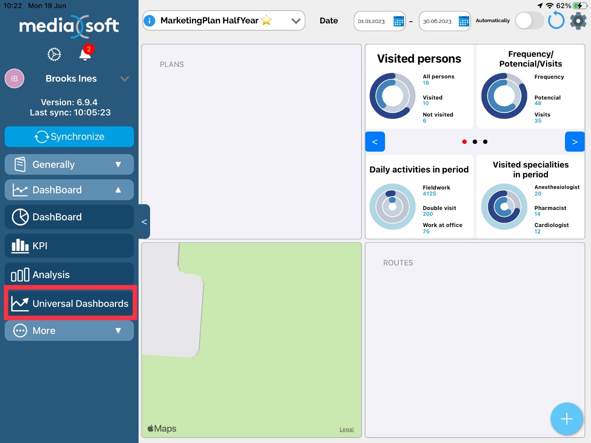Open the start date calendar icon
Viewport: 591px width, 443px height.
[x=398, y=21]
